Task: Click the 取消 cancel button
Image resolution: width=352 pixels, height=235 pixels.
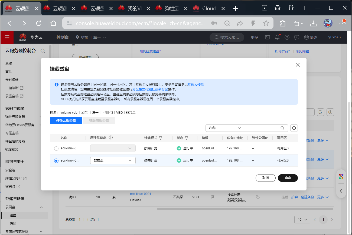Action: pos(266,178)
